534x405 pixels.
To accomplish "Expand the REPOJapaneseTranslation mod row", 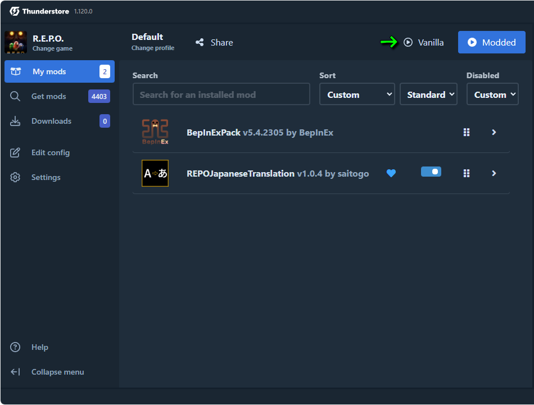I will pyautogui.click(x=494, y=173).
